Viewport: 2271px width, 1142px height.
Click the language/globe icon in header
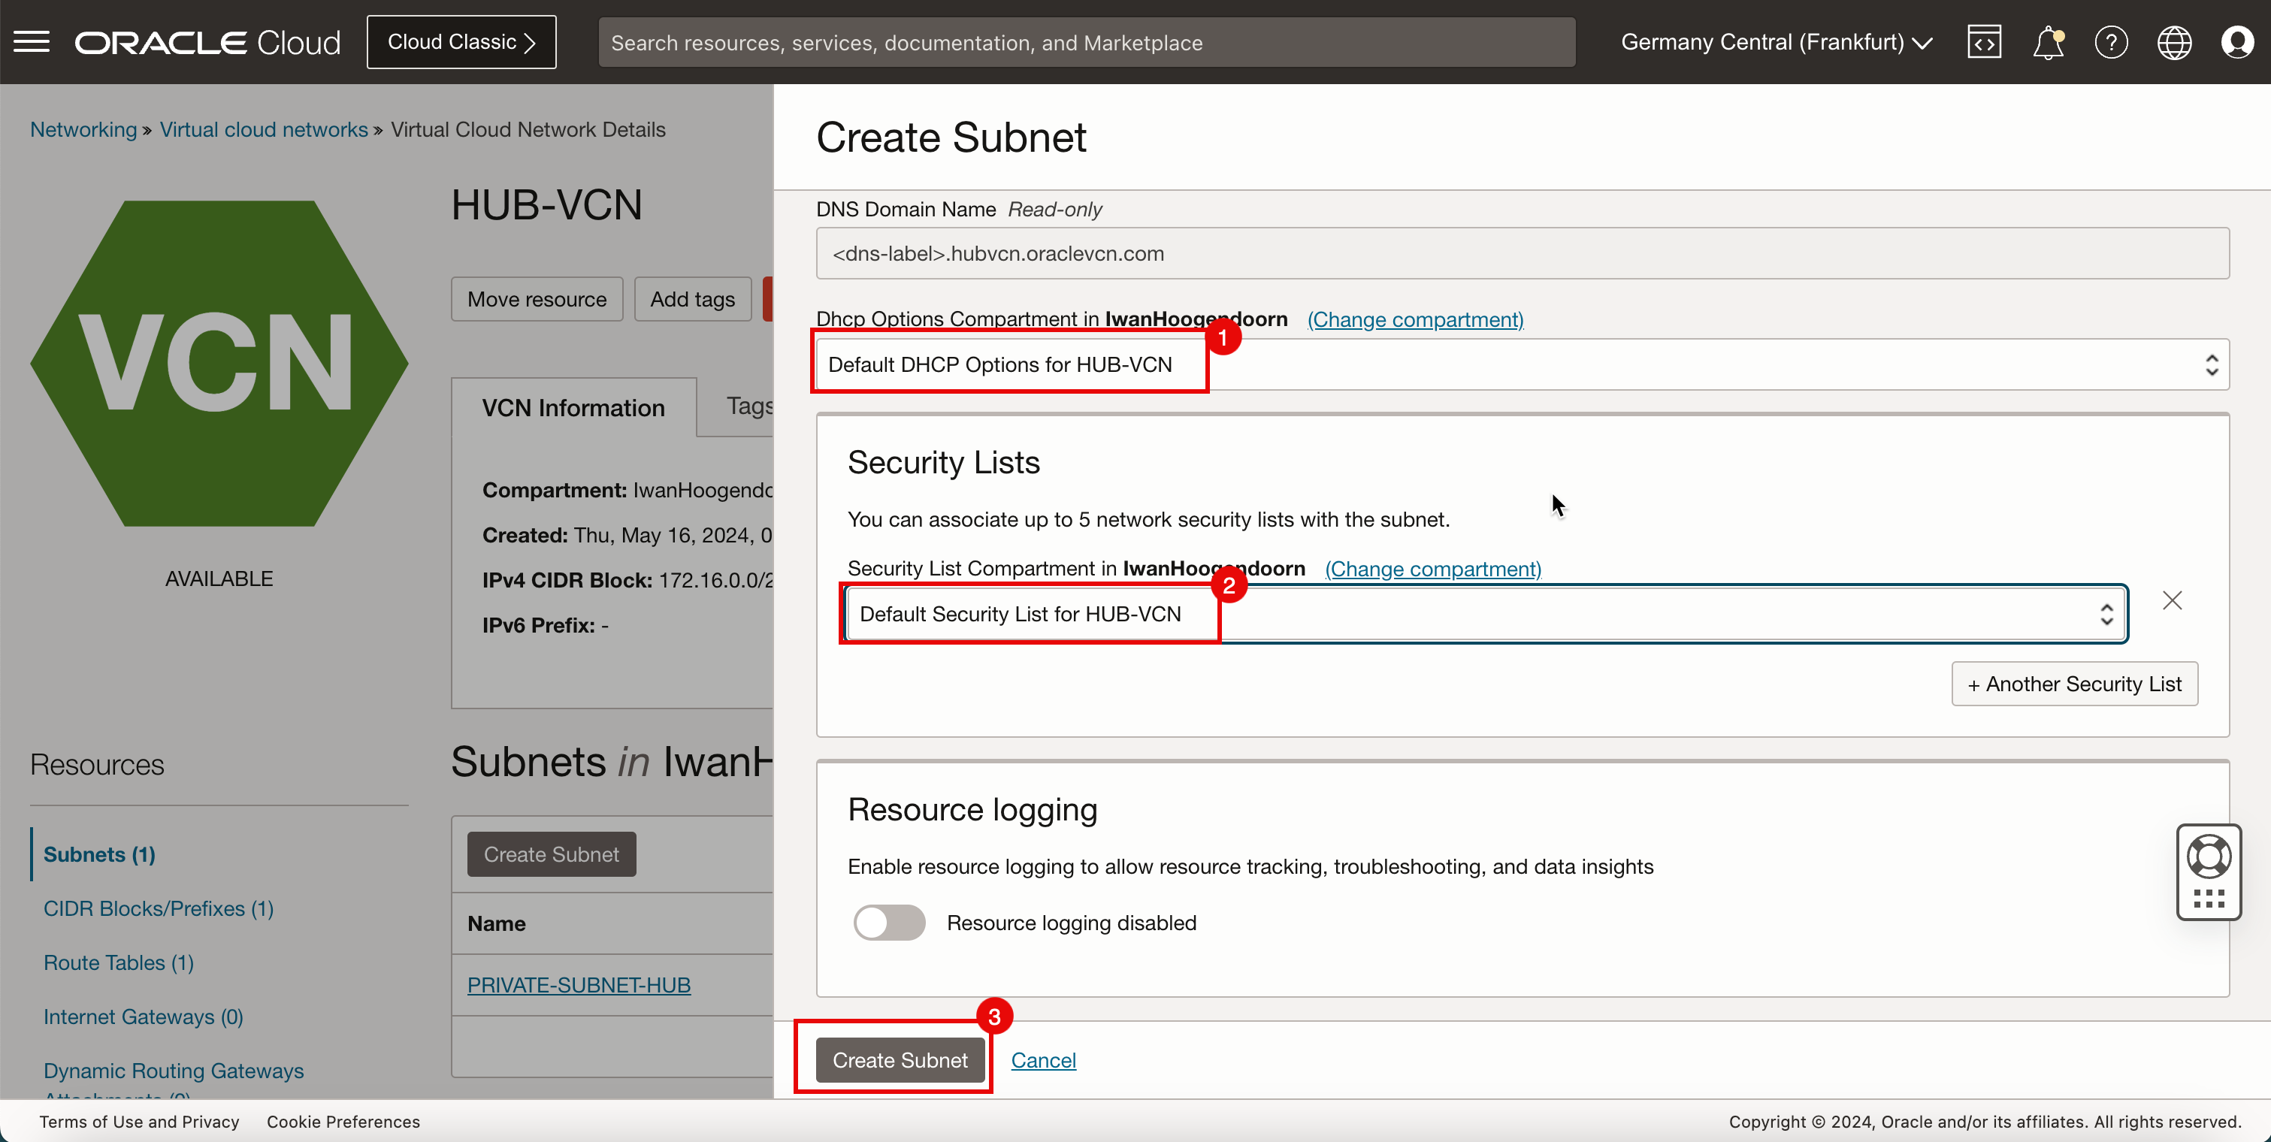point(2175,42)
